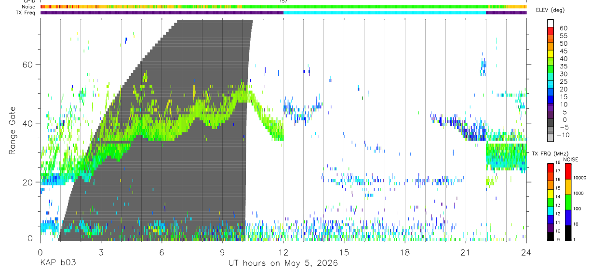Pick the ELEV color bar segment between 40 and 45

tap(551, 55)
